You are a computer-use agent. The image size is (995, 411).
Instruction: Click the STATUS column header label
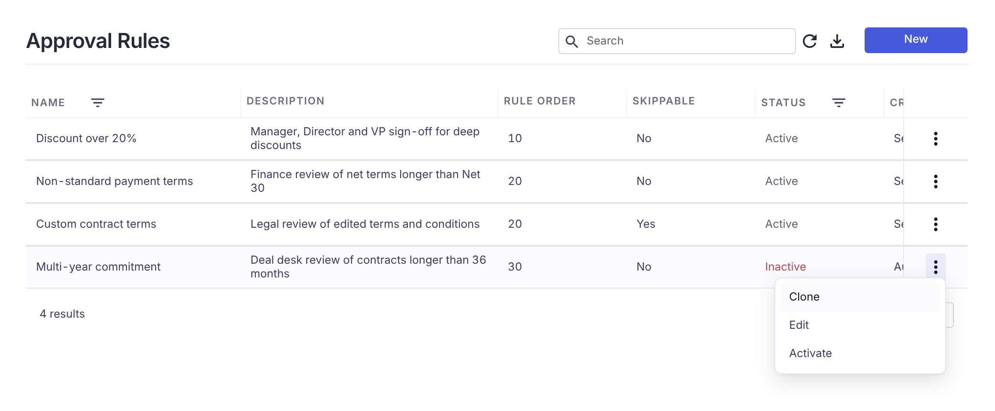pyautogui.click(x=783, y=103)
